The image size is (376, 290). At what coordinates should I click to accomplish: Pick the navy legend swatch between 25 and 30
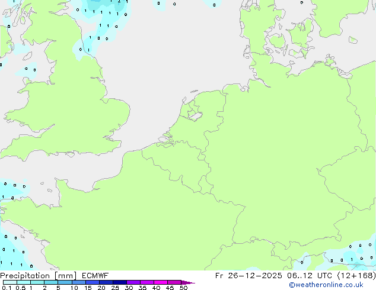[x=120, y=282]
